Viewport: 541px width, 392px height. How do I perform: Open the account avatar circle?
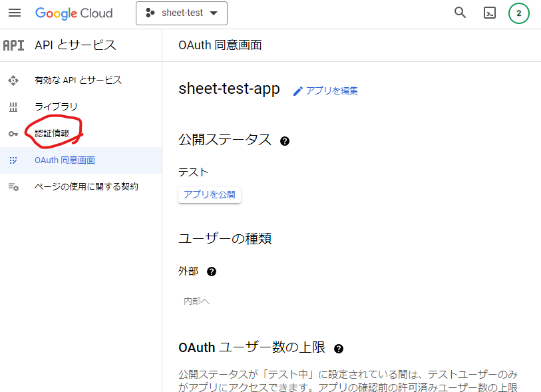pos(518,13)
